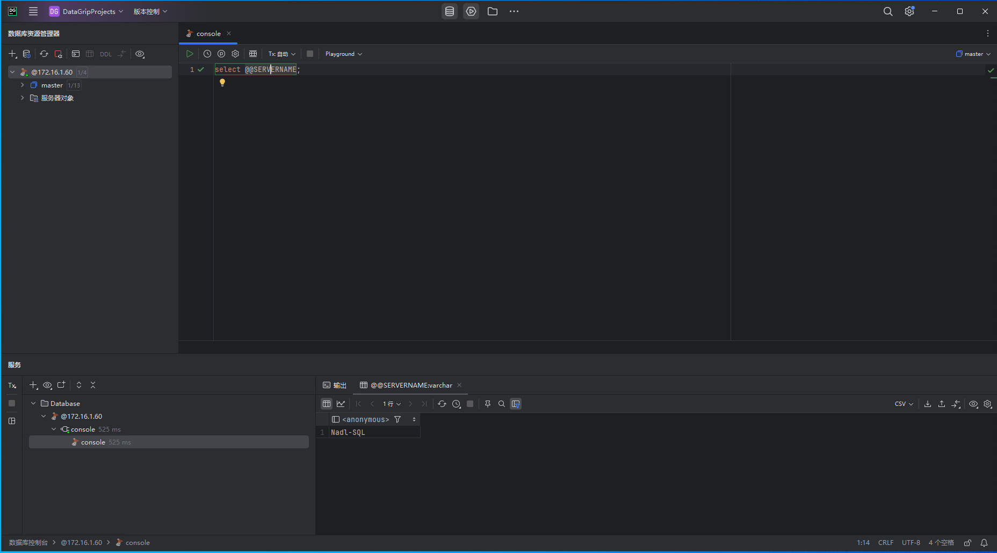Sort the <anonymous> column
The width and height of the screenshot is (997, 553).
414,419
